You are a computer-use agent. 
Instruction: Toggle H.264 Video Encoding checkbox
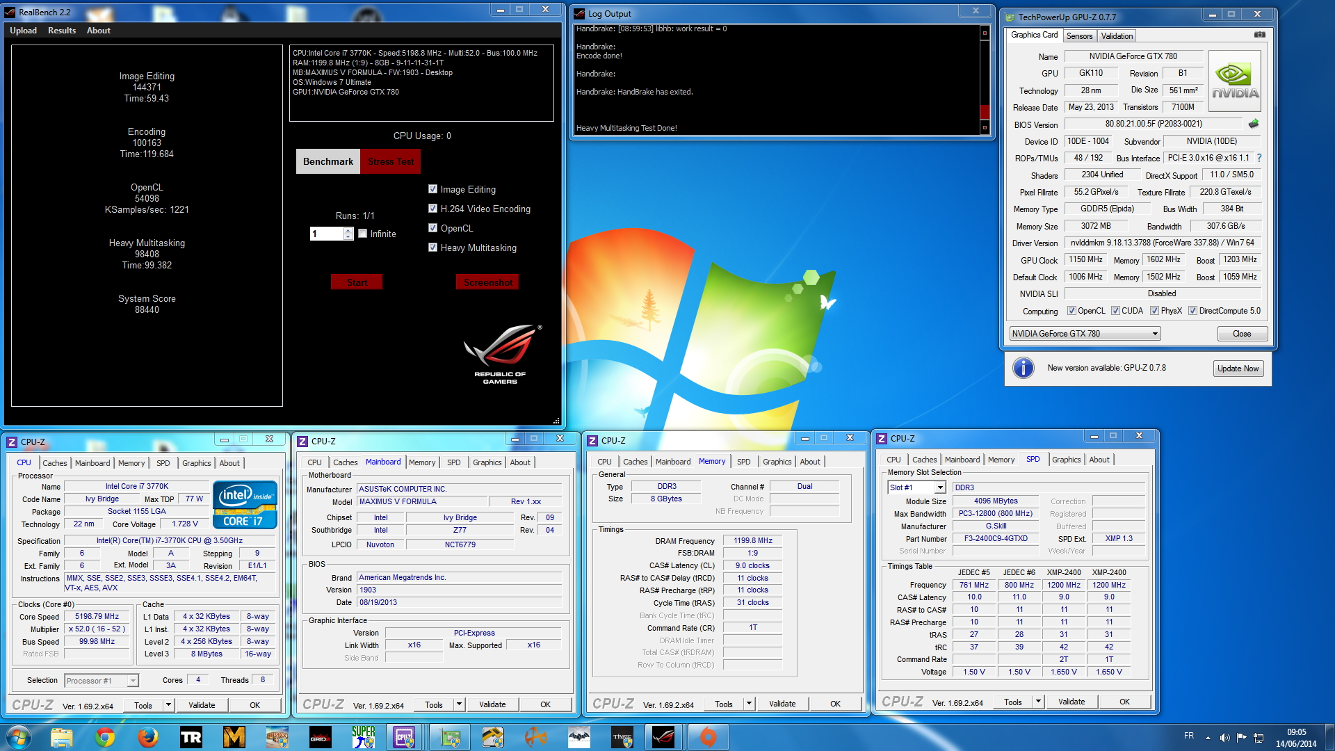tap(432, 209)
